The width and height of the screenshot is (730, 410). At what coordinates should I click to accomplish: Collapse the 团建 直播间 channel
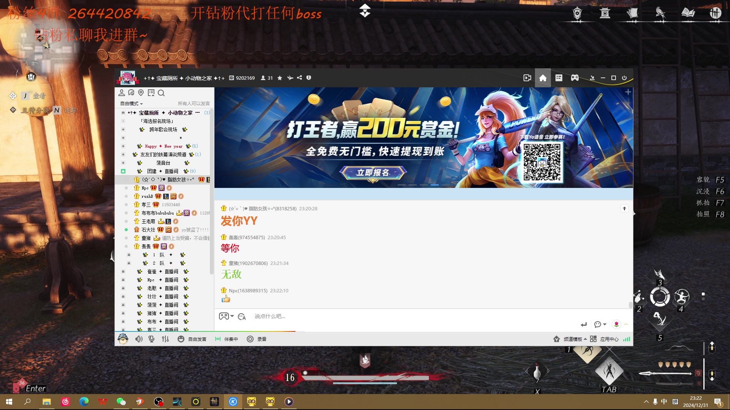[123, 171]
